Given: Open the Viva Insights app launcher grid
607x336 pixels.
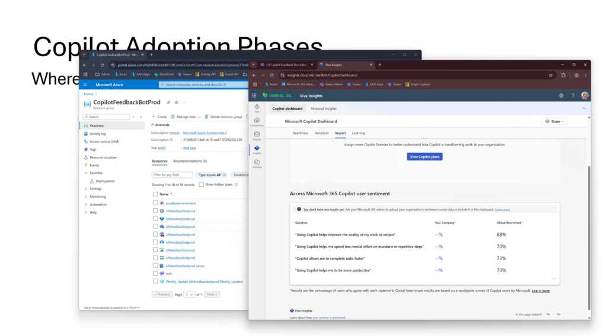Looking at the screenshot, I should coord(254,96).
